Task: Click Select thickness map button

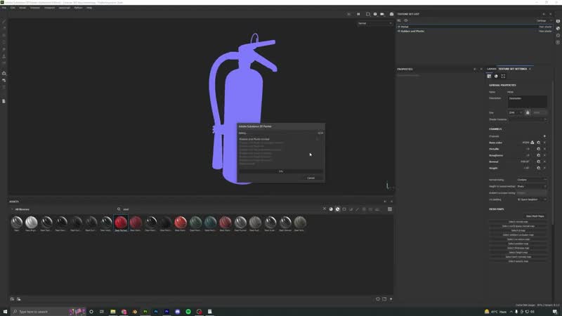Action: 518,248
